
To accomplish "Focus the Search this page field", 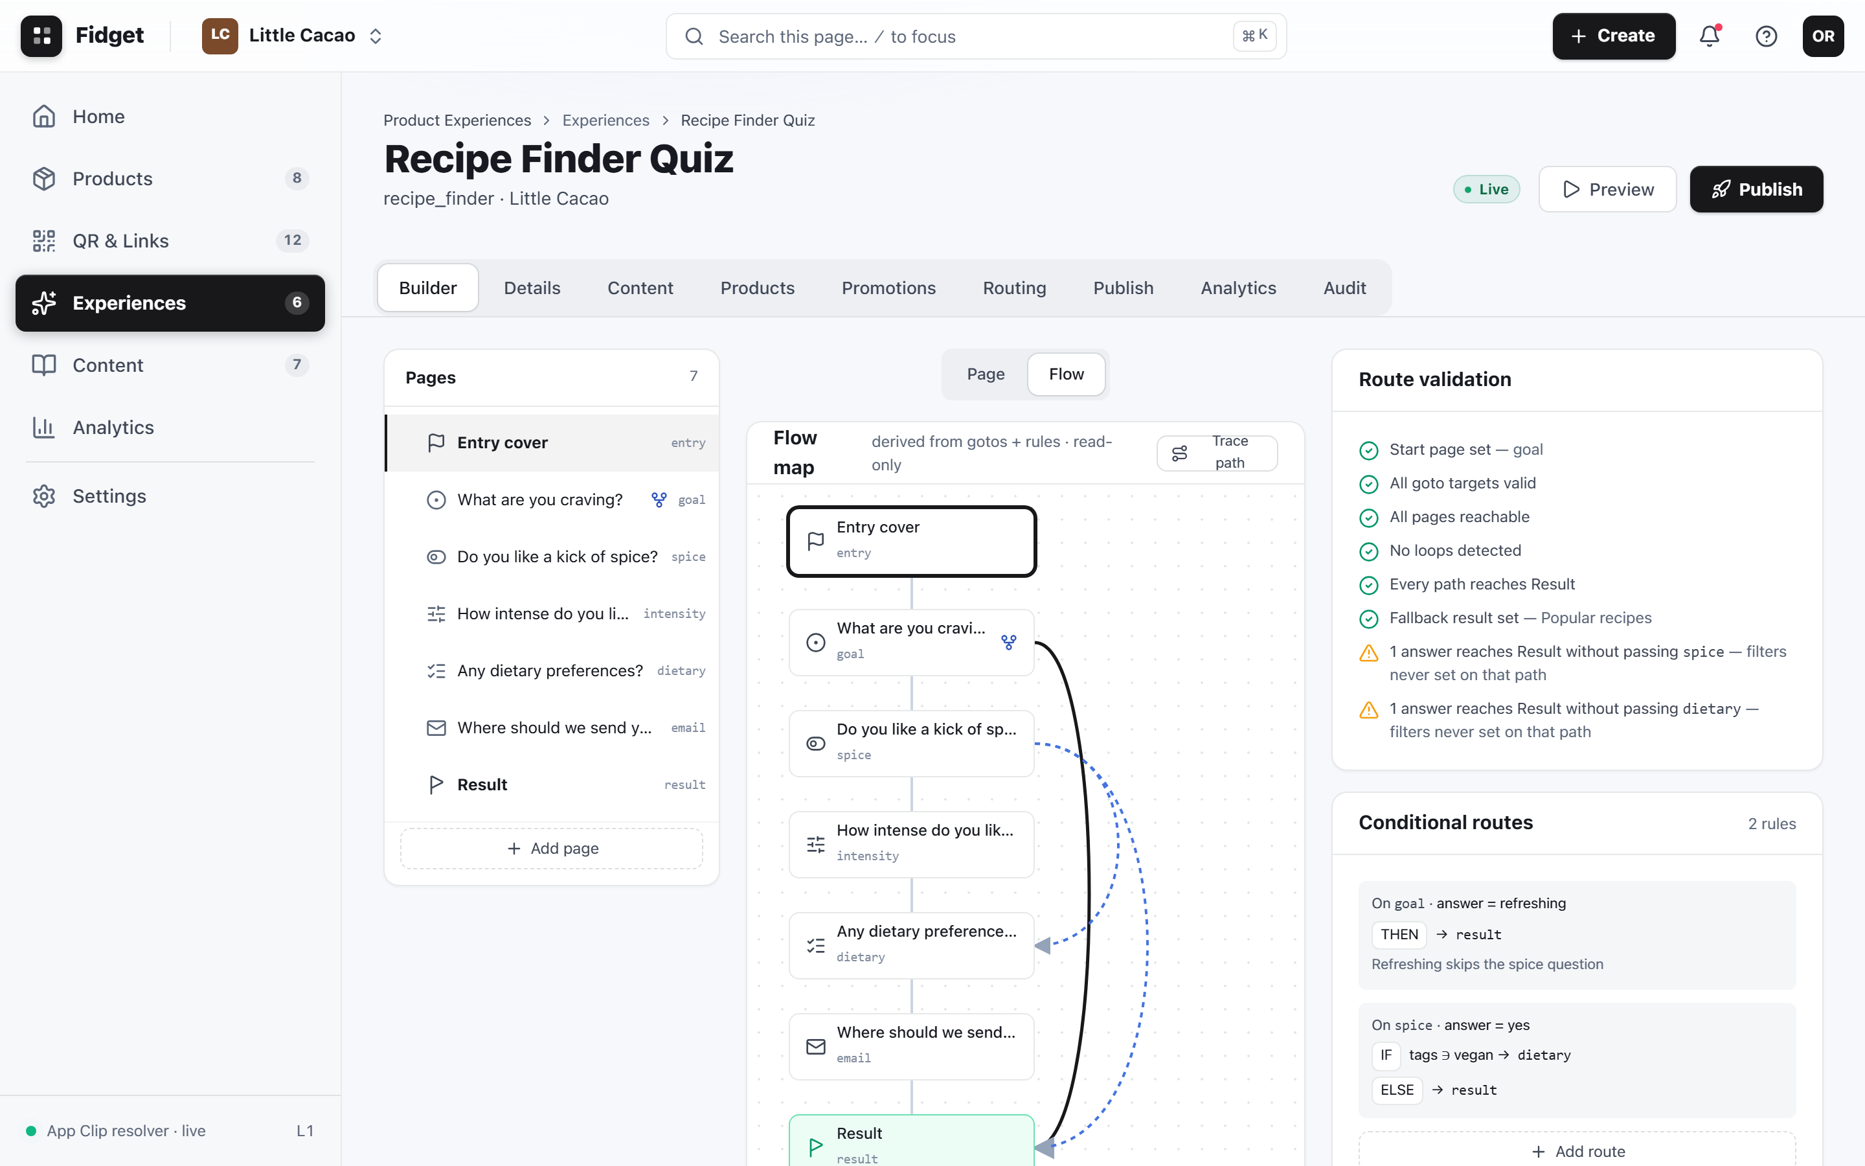I will coord(976,36).
